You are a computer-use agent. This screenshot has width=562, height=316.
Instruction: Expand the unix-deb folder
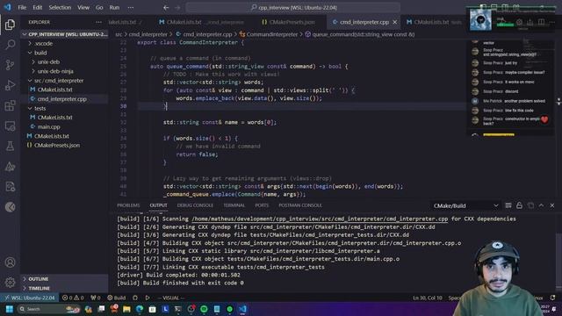[x=64, y=62]
